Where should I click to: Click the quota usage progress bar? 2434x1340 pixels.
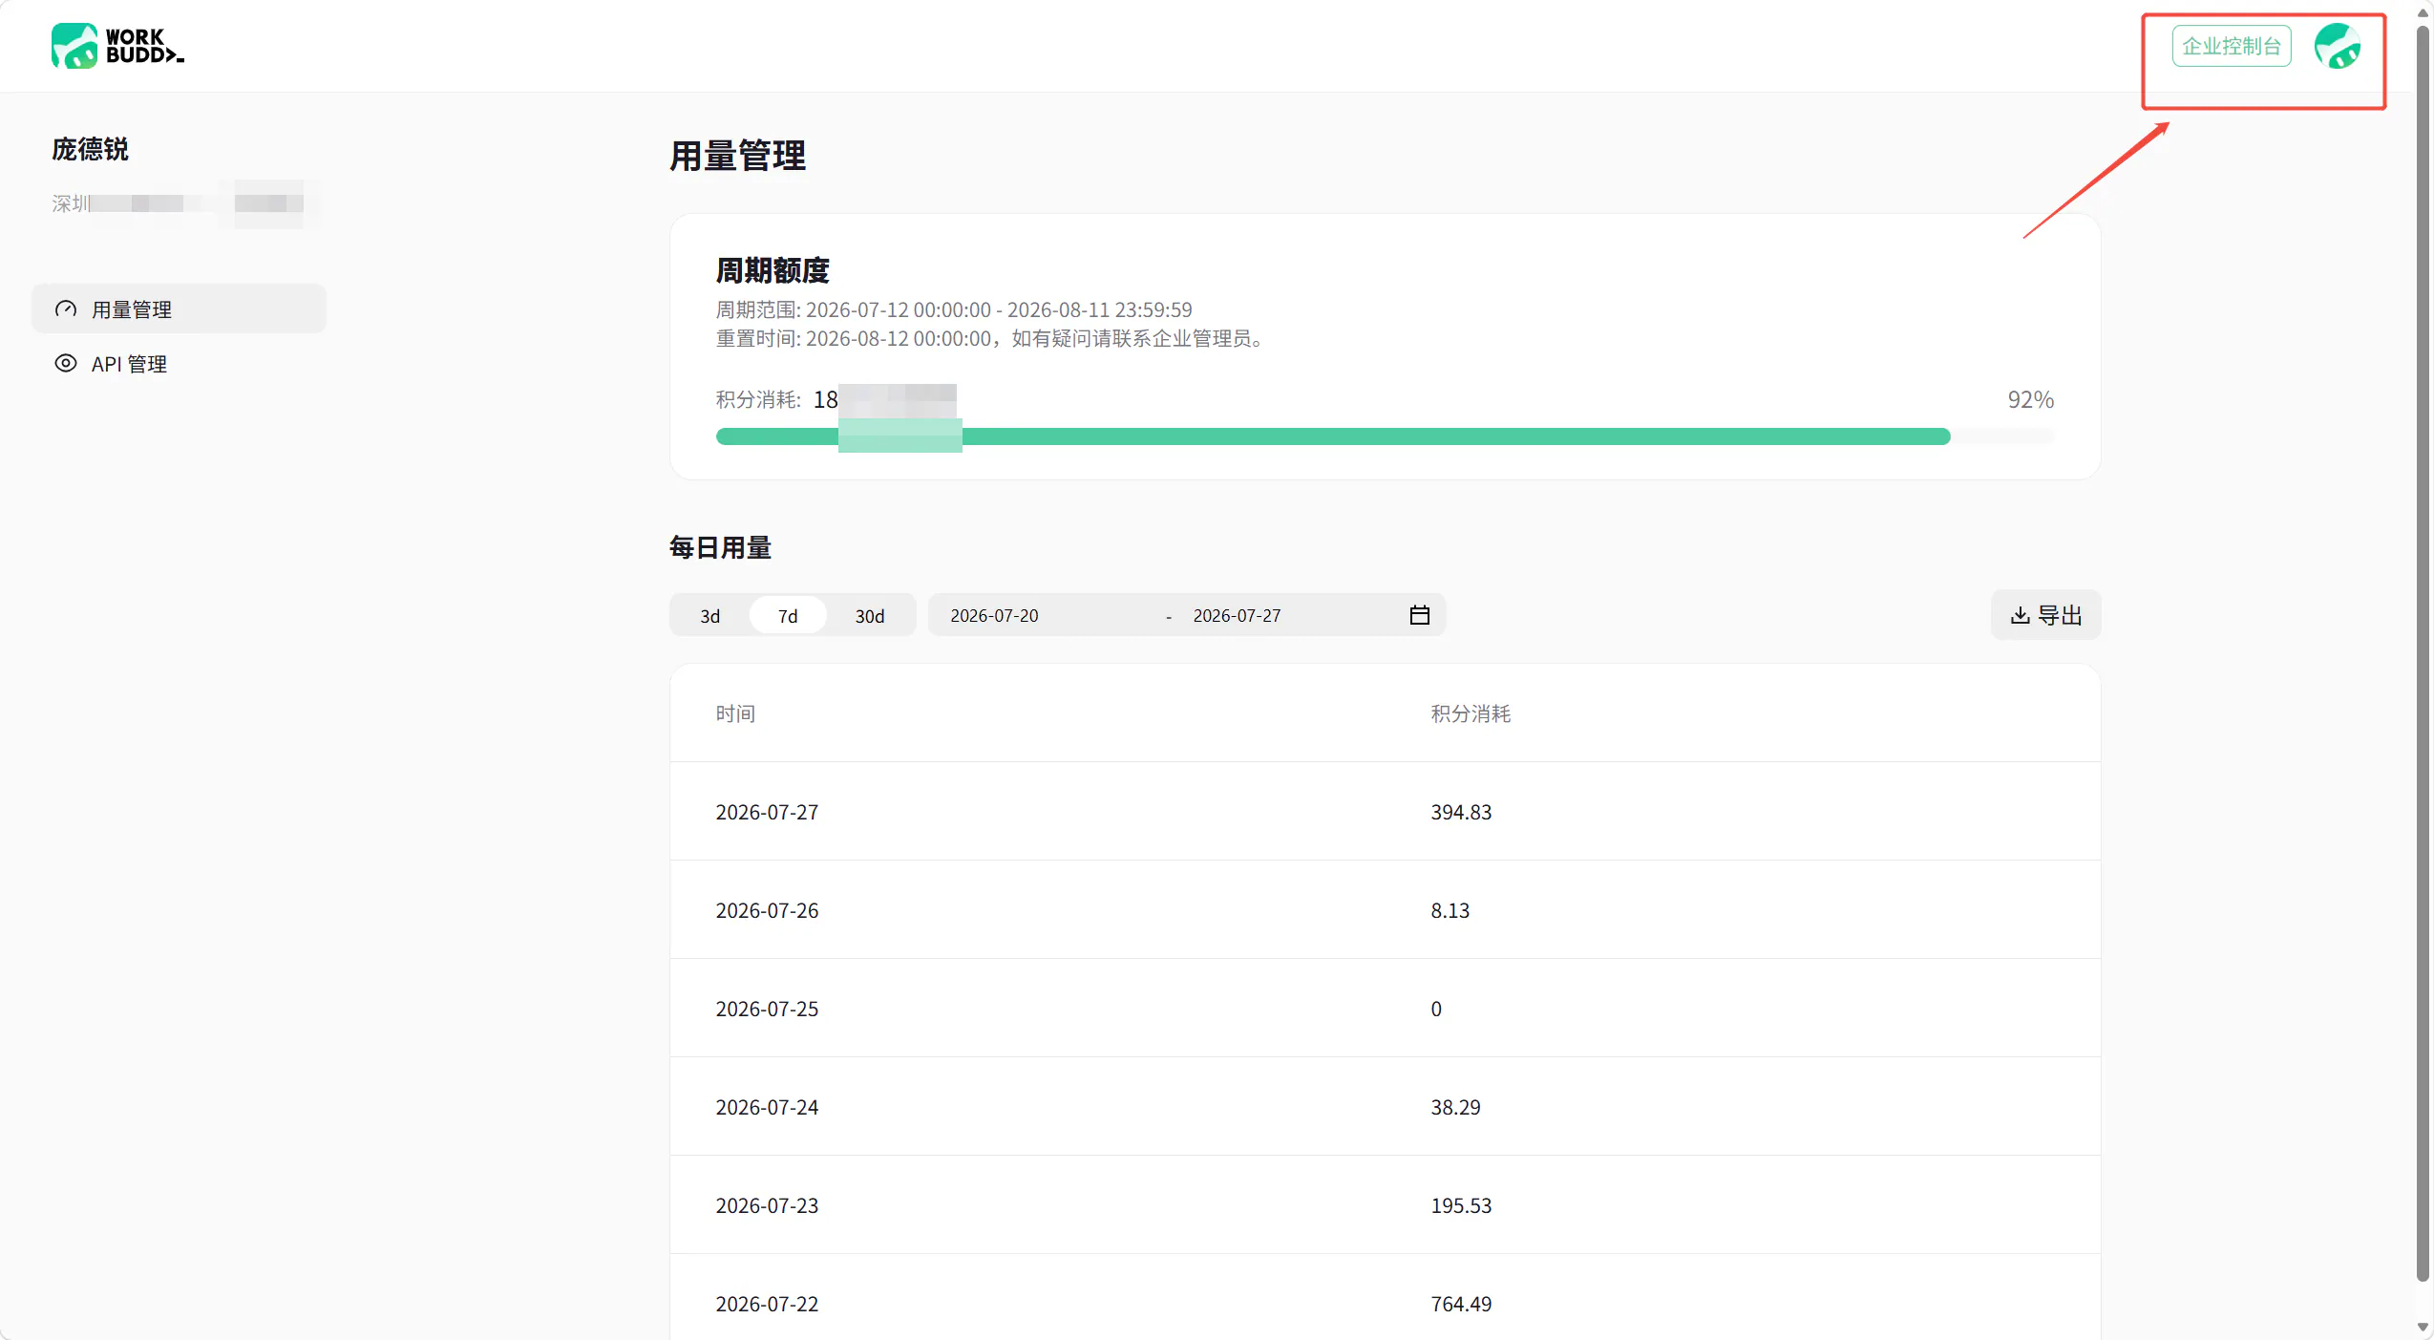tap(1385, 436)
